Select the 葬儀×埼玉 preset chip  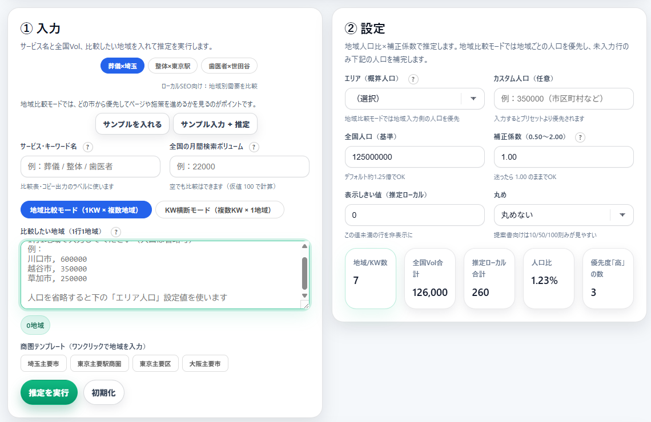click(x=122, y=66)
